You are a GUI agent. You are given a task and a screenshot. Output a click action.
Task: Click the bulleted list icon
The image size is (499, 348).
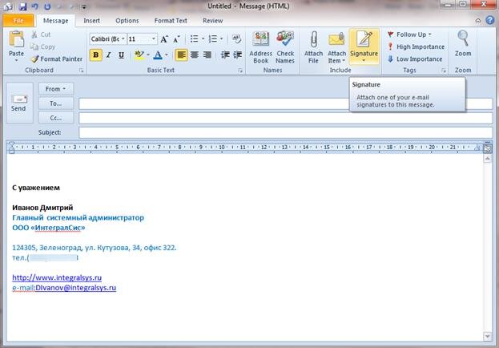click(x=194, y=38)
